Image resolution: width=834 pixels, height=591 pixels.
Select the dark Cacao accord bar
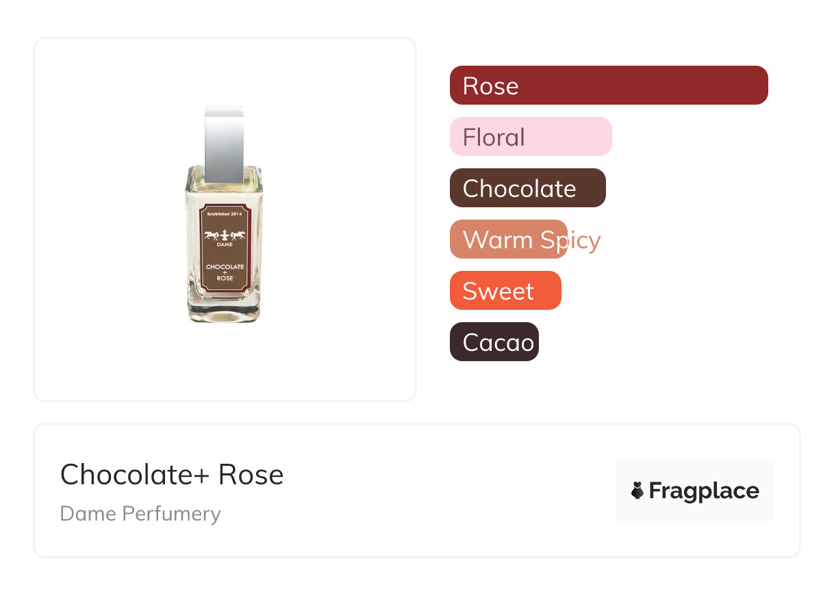[494, 342]
